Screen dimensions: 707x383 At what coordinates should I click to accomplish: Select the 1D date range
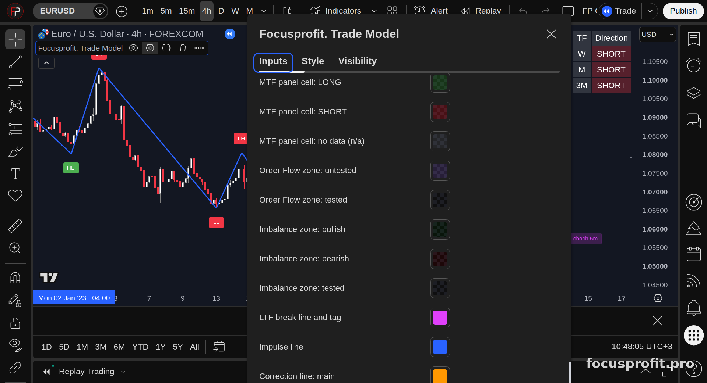(46, 347)
